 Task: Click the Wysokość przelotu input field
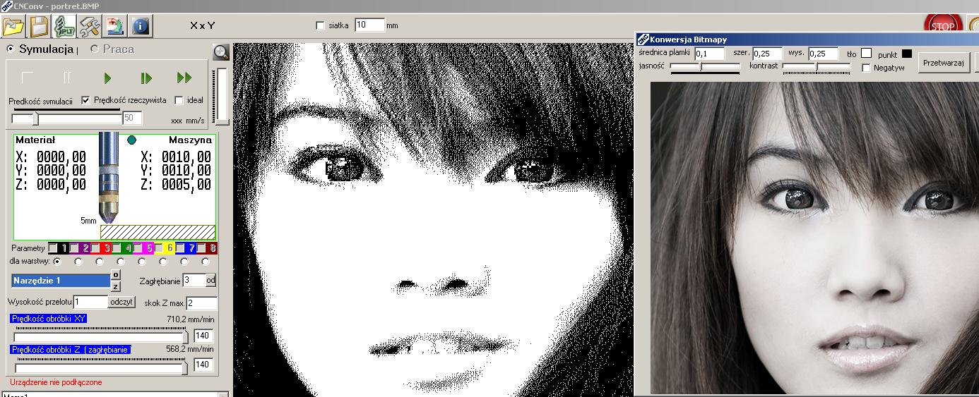90,302
